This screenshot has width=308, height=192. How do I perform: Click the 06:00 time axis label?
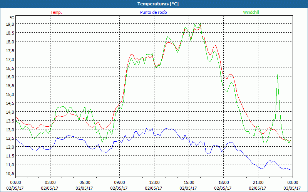coord(85,183)
